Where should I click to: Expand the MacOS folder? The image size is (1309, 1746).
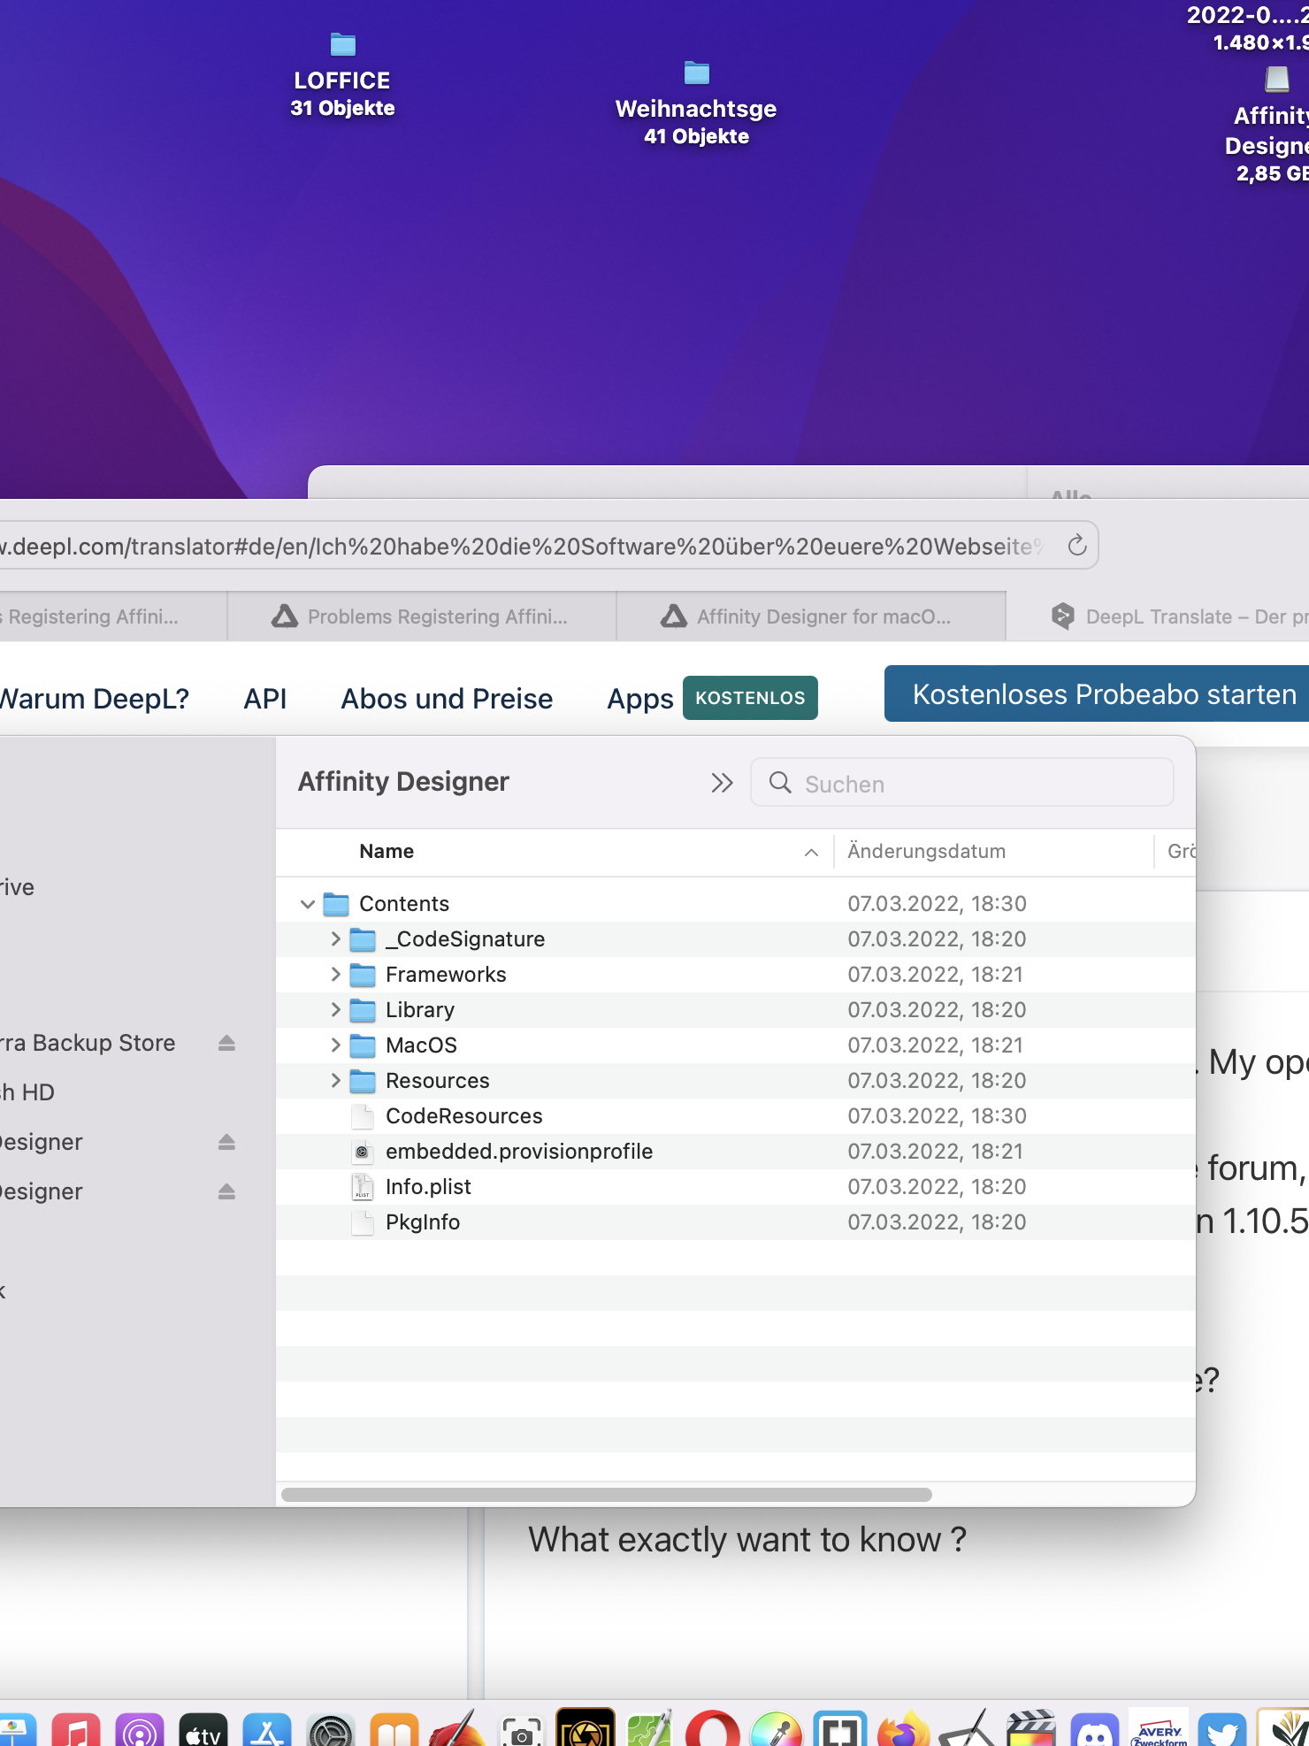[335, 1045]
